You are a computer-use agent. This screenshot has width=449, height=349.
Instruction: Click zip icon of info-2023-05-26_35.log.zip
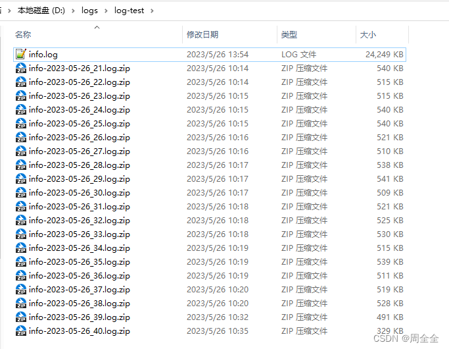pyautogui.click(x=21, y=262)
